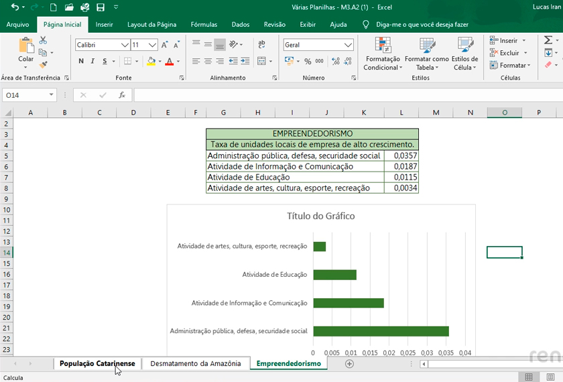The image size is (563, 382).
Task: Toggle italic formatting (I)
Action: 92,61
